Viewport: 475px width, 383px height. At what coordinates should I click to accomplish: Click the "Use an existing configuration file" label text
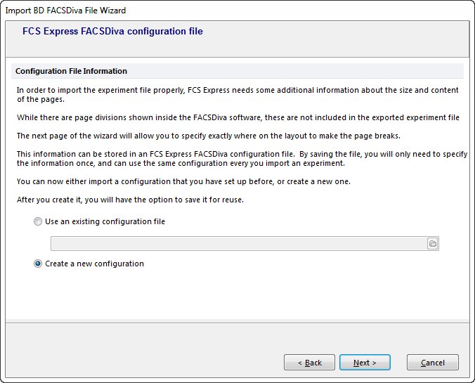pos(105,221)
